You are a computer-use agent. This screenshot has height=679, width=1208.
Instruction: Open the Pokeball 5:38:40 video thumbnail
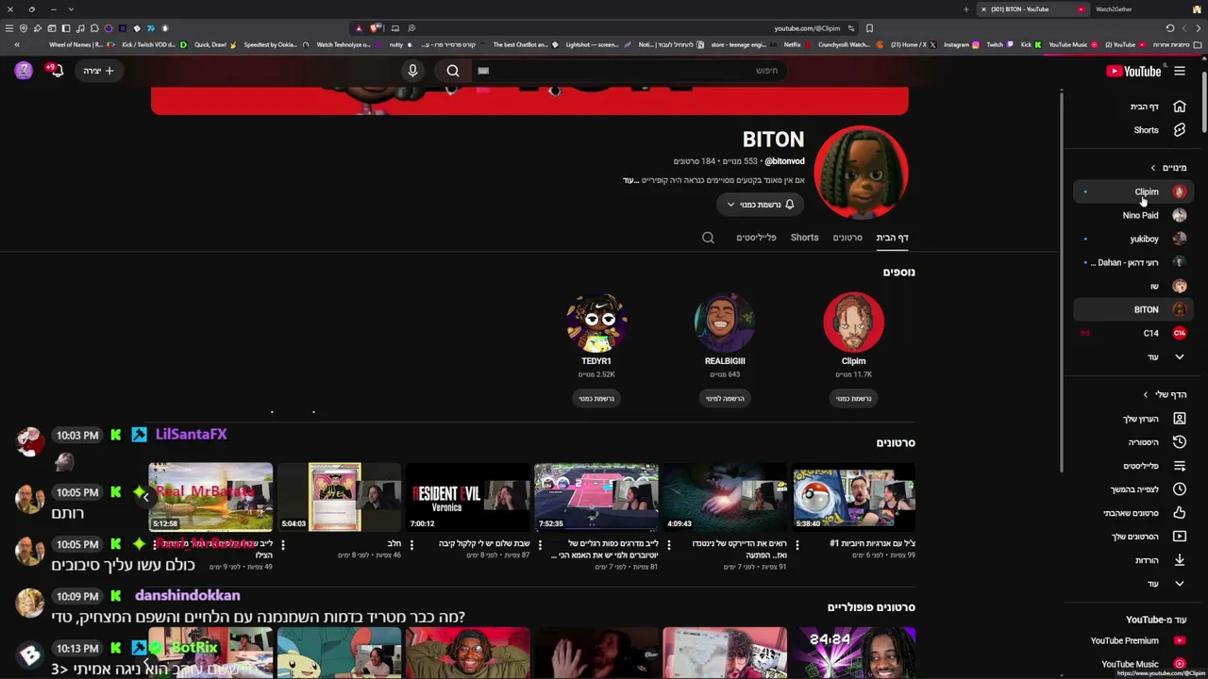[853, 497]
